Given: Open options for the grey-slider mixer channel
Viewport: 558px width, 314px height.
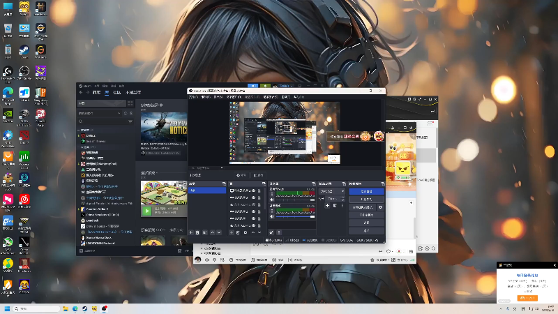Looking at the screenshot, I should click(x=272, y=195).
